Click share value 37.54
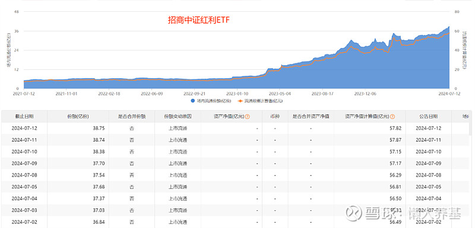This screenshot has width=475, height=228. tap(99, 175)
